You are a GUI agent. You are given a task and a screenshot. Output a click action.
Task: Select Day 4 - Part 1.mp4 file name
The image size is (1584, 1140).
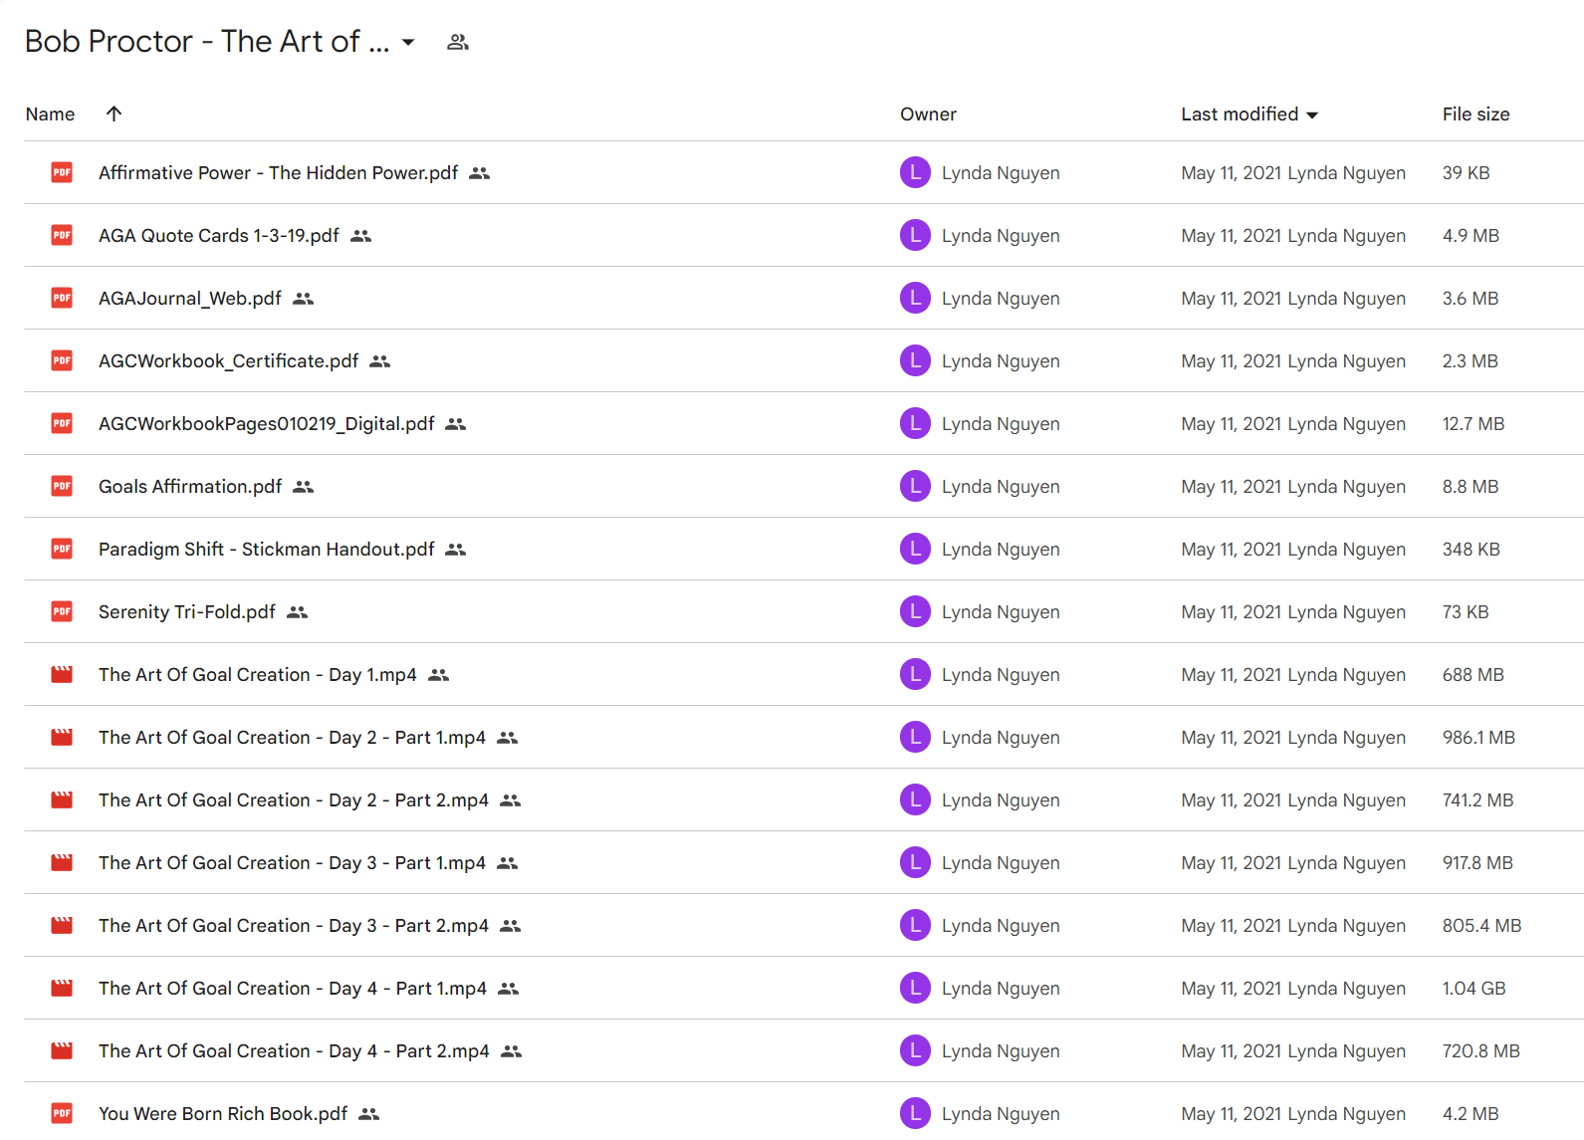293,989
